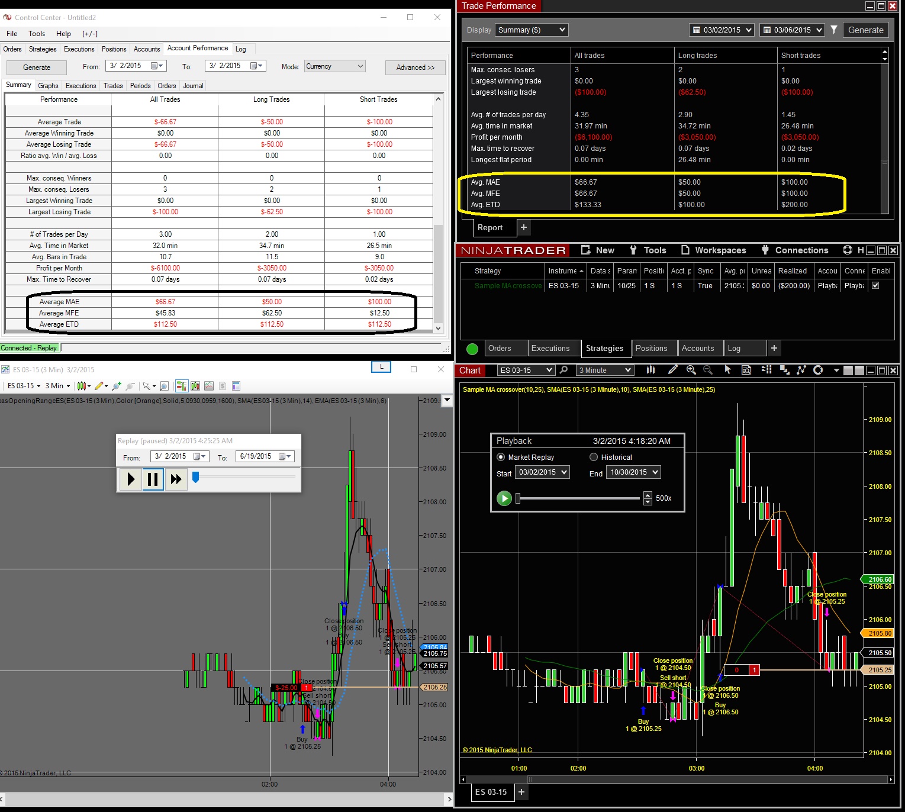Click Generate button in Control Center
This screenshot has width=905, height=812.
pyautogui.click(x=37, y=67)
